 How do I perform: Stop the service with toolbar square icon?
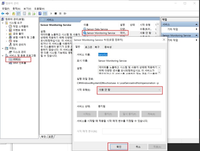pos(56,13)
